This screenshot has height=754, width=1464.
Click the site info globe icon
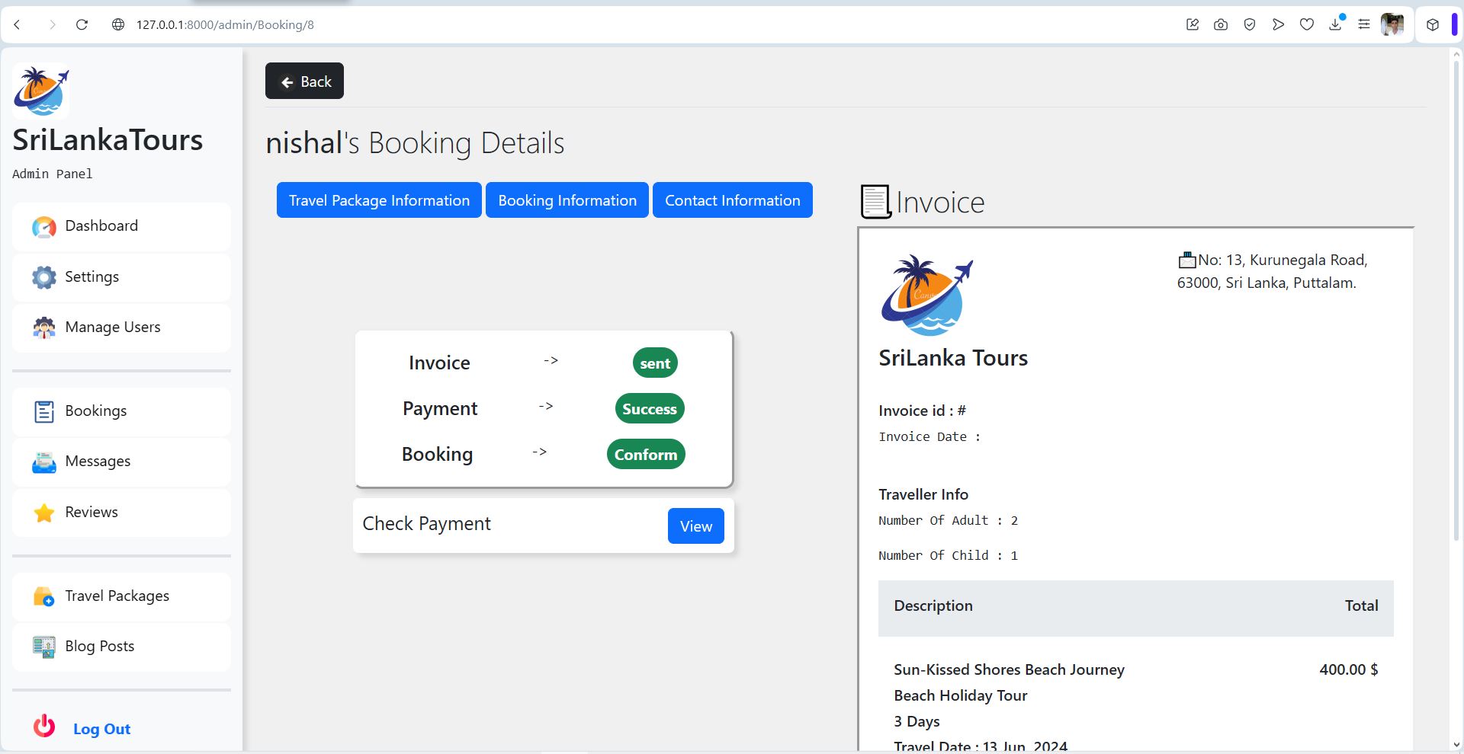[x=118, y=24]
